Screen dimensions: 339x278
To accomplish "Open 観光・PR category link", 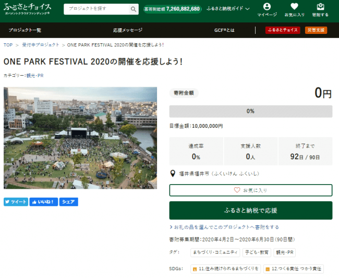I will click(x=35, y=76).
